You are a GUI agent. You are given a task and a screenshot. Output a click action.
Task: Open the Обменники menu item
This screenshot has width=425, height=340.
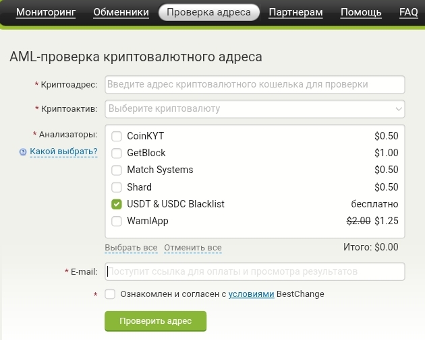(x=121, y=12)
